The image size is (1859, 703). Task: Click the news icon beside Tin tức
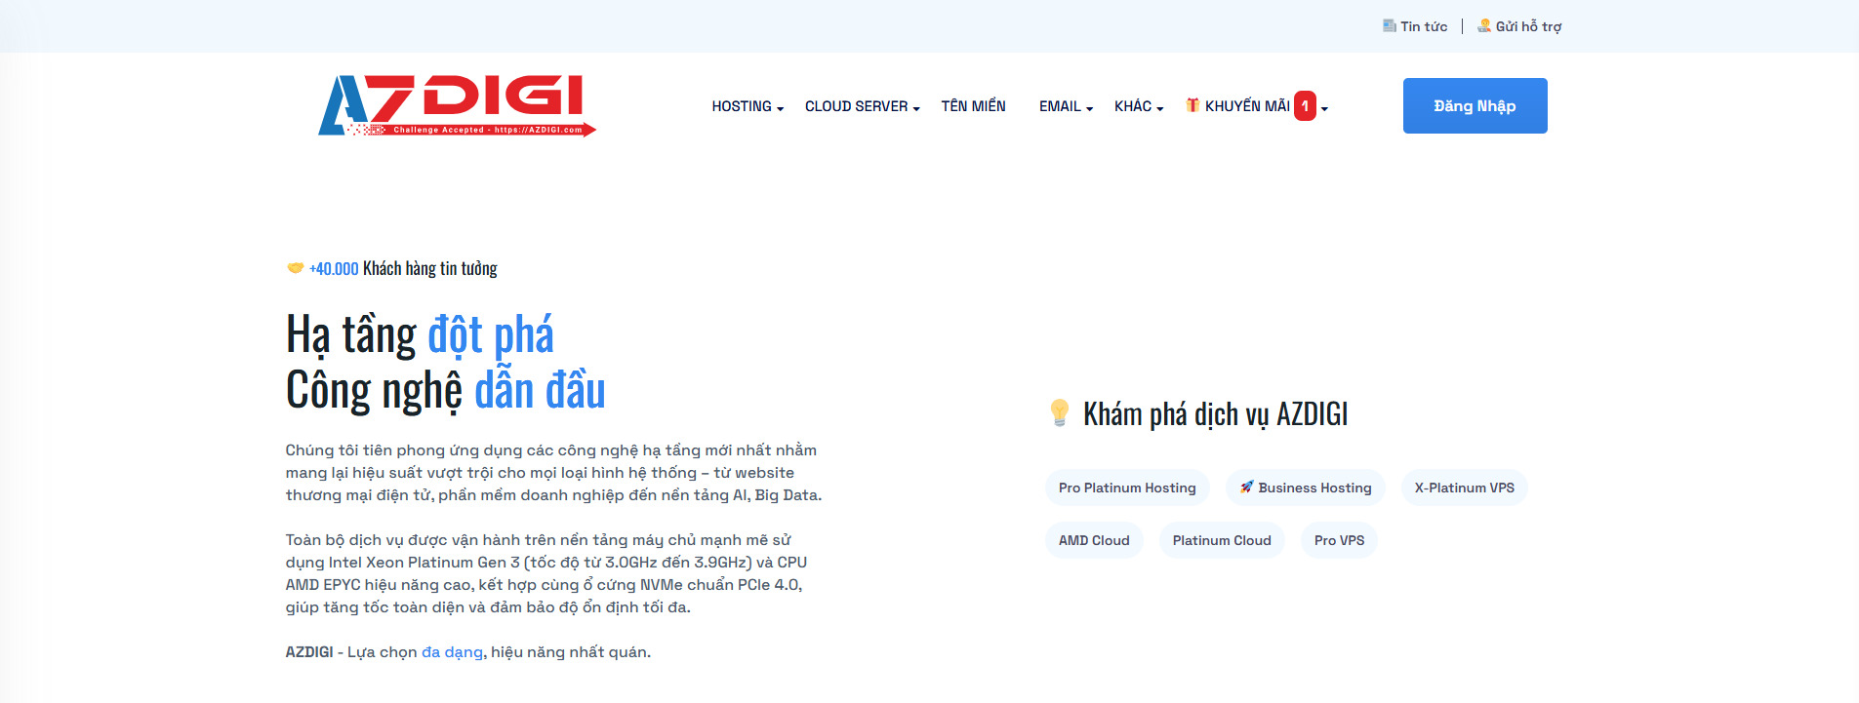(1390, 26)
